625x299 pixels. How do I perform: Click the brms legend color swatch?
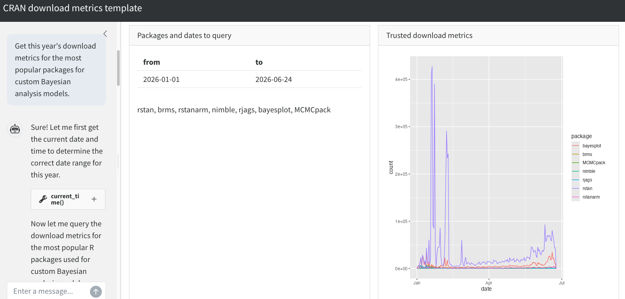click(x=575, y=154)
